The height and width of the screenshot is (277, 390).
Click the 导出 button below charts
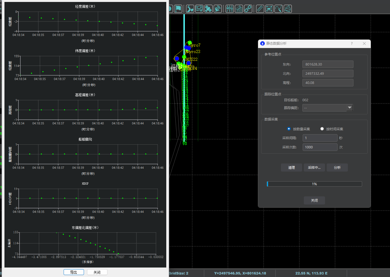[x=74, y=272]
